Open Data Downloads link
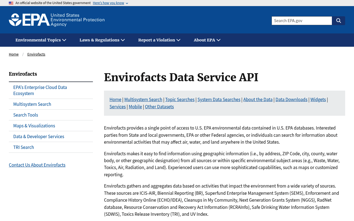This screenshot has width=354, height=221. click(291, 99)
